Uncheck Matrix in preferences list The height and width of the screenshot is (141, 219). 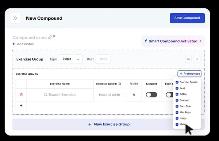click(177, 124)
